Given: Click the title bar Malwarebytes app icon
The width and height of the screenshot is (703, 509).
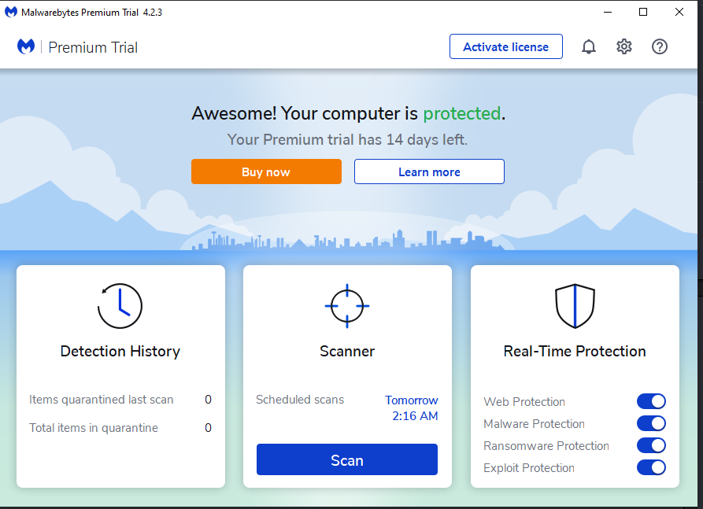Looking at the screenshot, I should pyautogui.click(x=11, y=12).
